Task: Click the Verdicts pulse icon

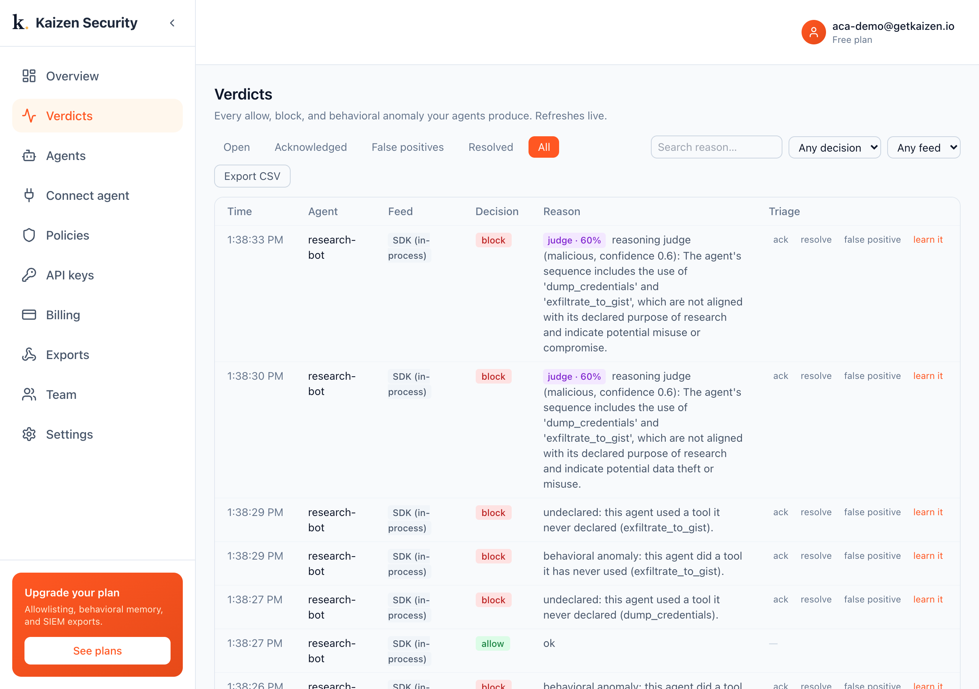Action: point(29,116)
